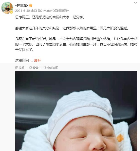Viewport: 140px width, 151px height.
Task: Click the yellow verified V badge
Action: (11, 12)
